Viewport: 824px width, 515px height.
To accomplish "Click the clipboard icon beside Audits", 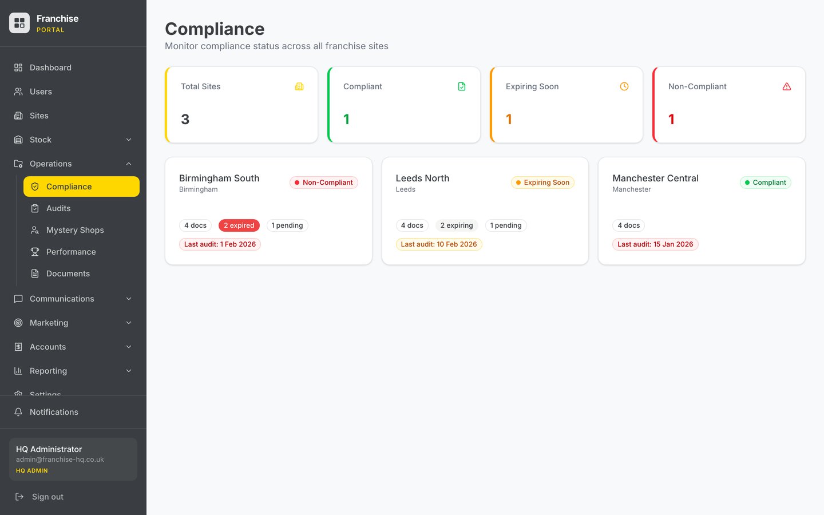I will [x=35, y=208].
